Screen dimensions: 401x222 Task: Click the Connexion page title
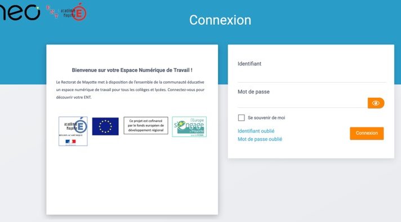click(x=220, y=20)
